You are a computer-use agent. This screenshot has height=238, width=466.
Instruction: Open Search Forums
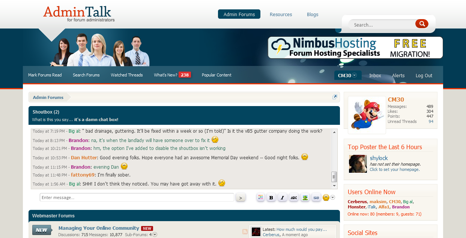pos(86,75)
